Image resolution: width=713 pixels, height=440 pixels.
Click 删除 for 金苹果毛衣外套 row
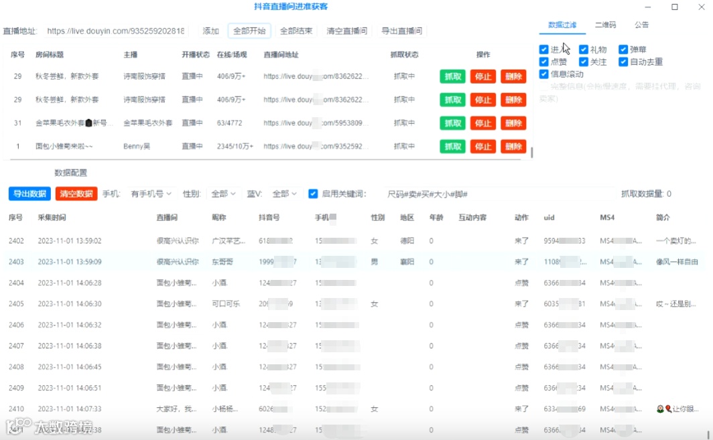513,123
